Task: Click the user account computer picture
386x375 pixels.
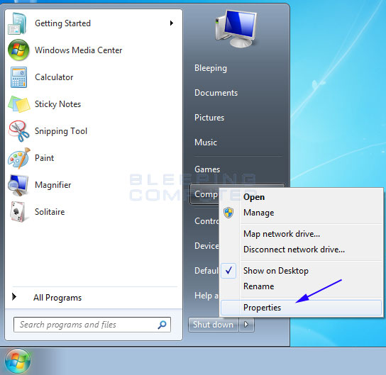Action: click(236, 29)
